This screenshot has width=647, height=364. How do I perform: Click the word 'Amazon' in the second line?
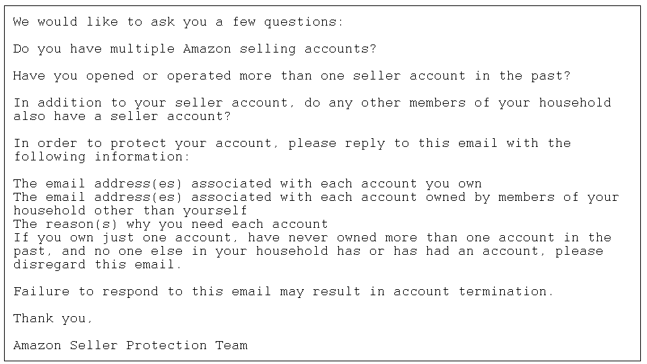point(207,49)
